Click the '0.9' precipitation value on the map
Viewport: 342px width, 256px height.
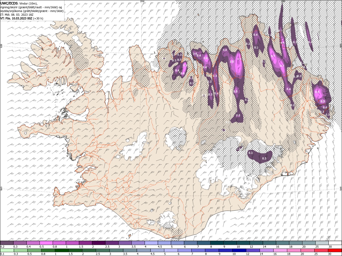[185, 65]
